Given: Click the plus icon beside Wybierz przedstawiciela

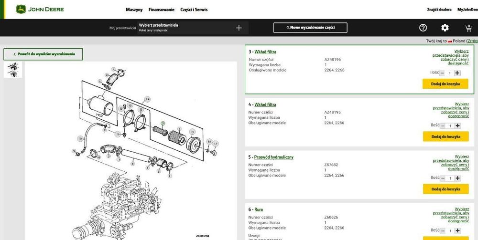Looking at the screenshot, I should (239, 28).
